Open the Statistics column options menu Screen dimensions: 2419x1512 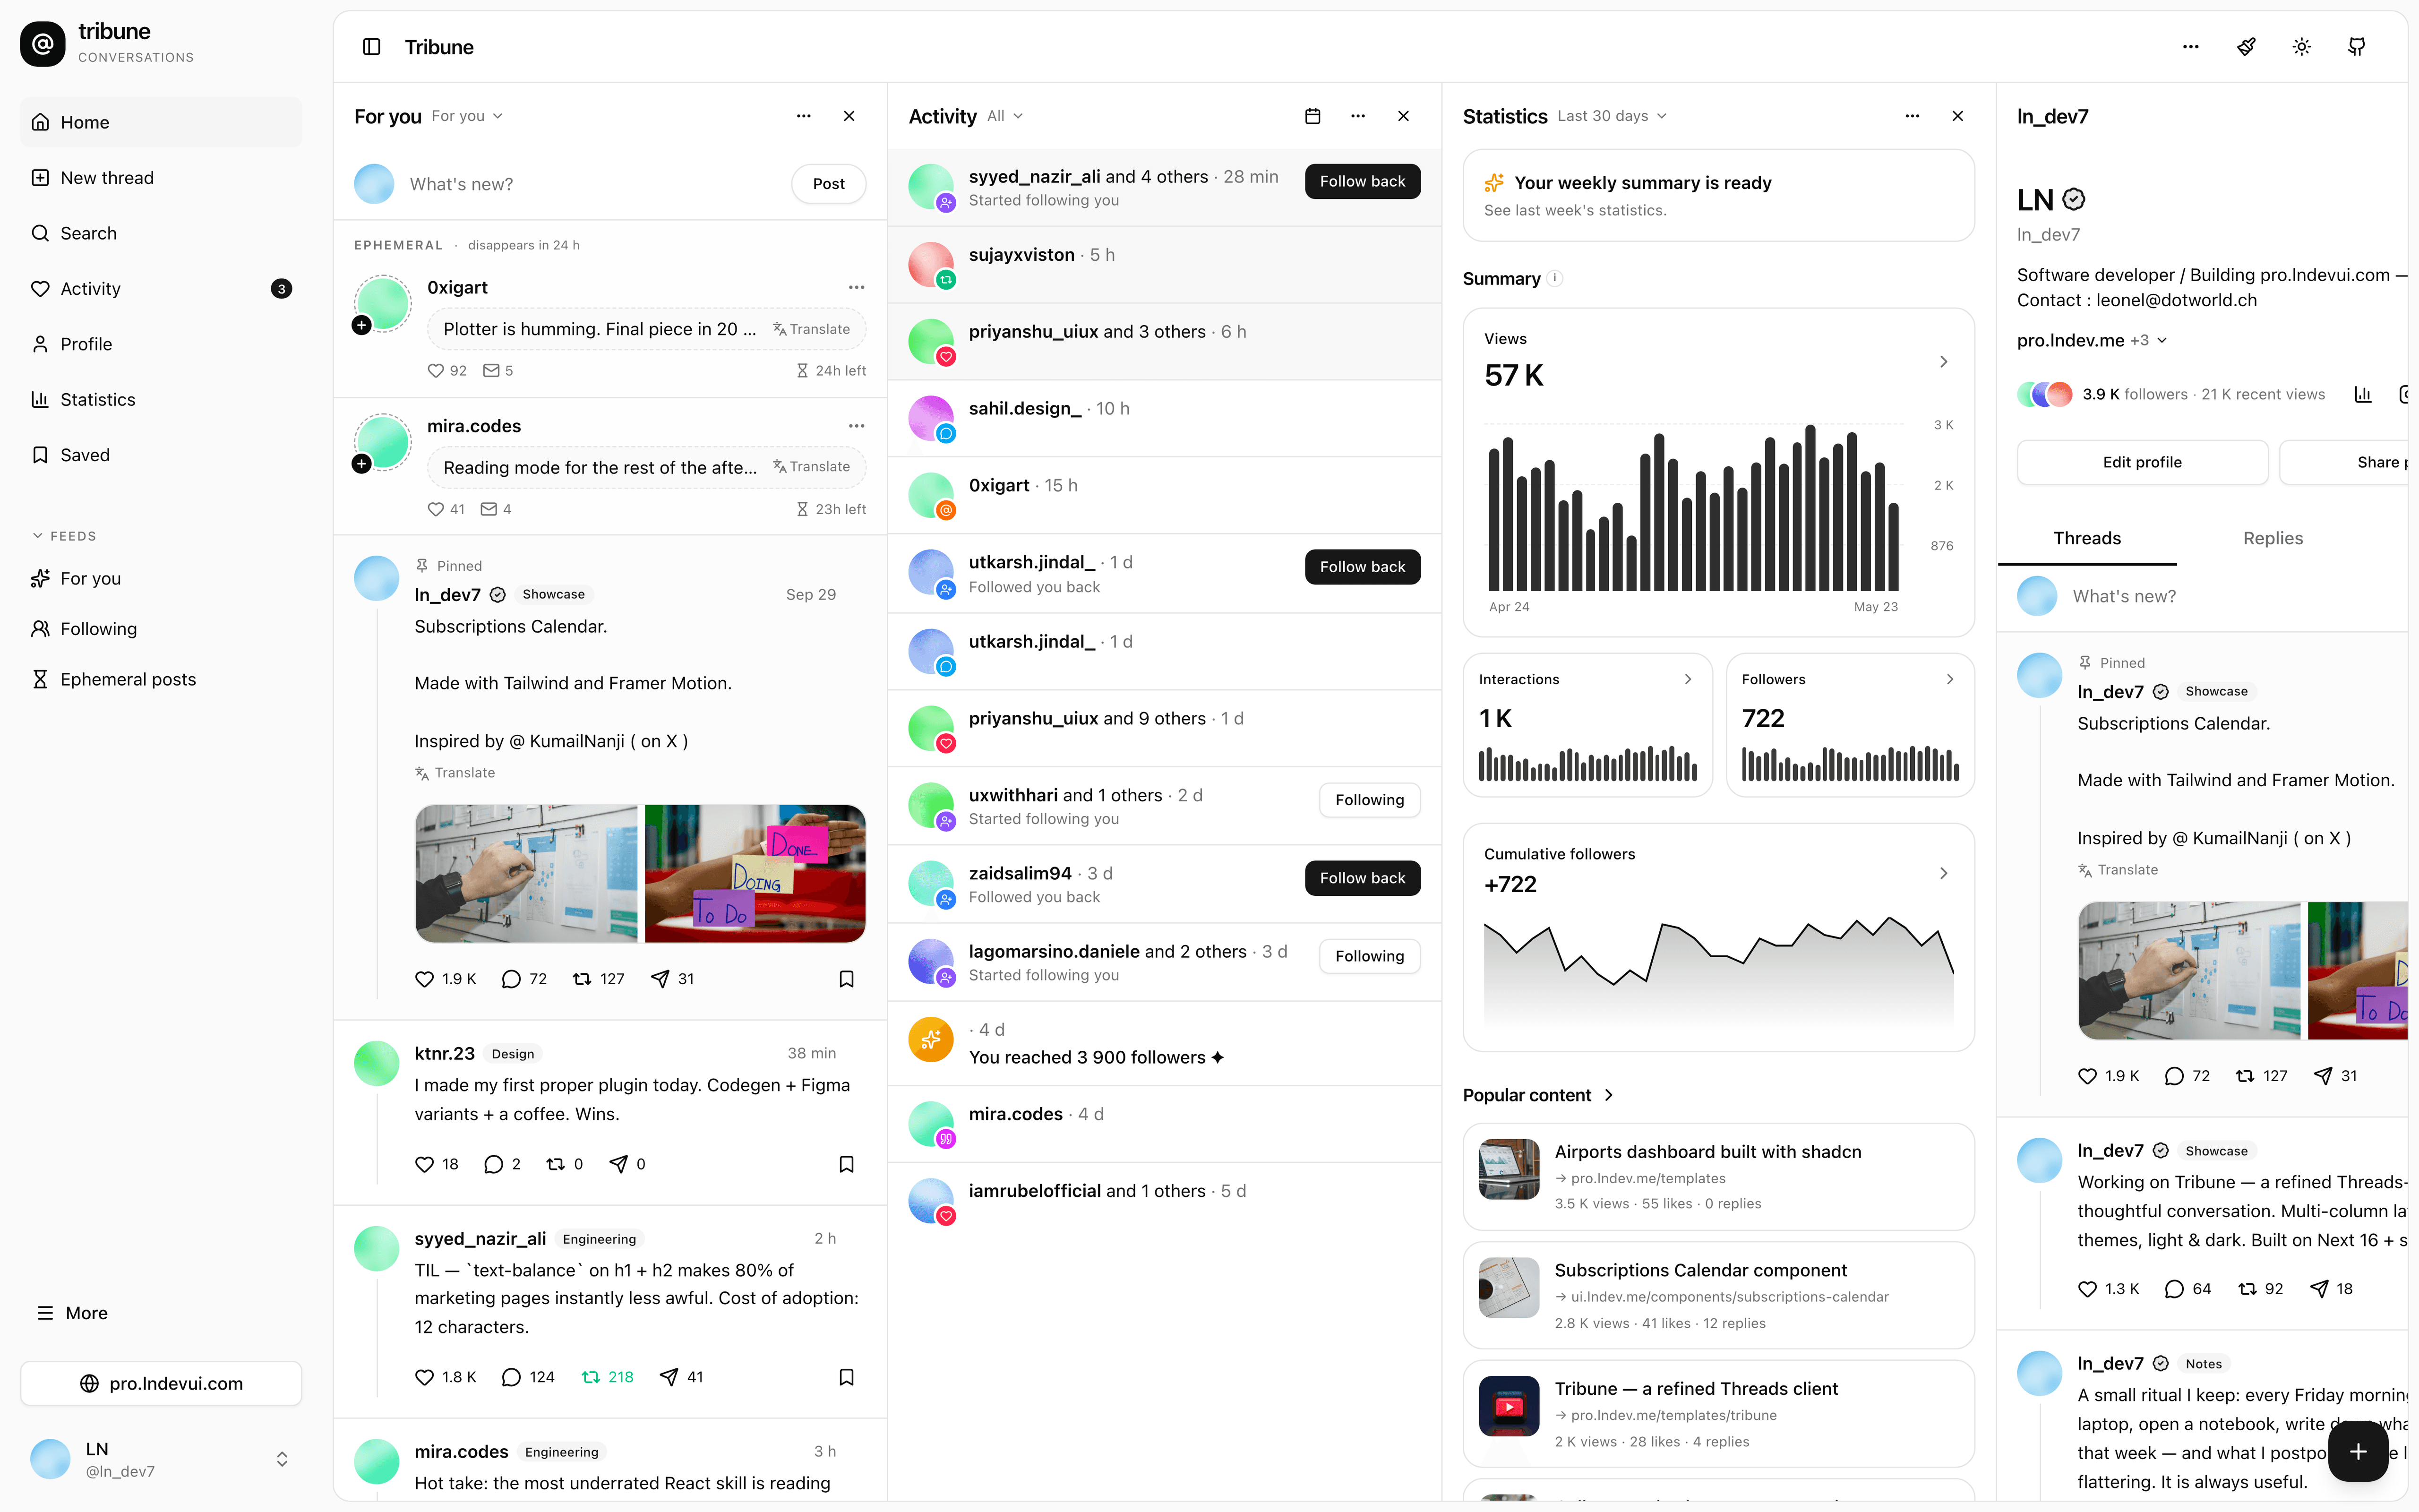tap(1912, 116)
